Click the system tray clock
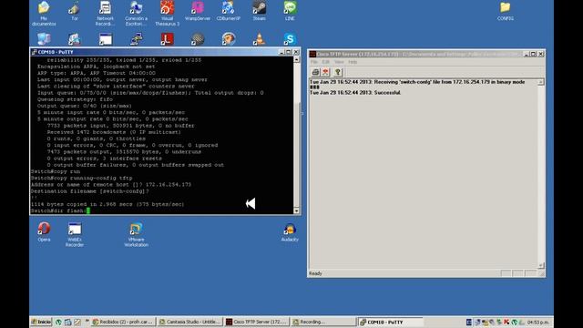 pyautogui.click(x=538, y=322)
